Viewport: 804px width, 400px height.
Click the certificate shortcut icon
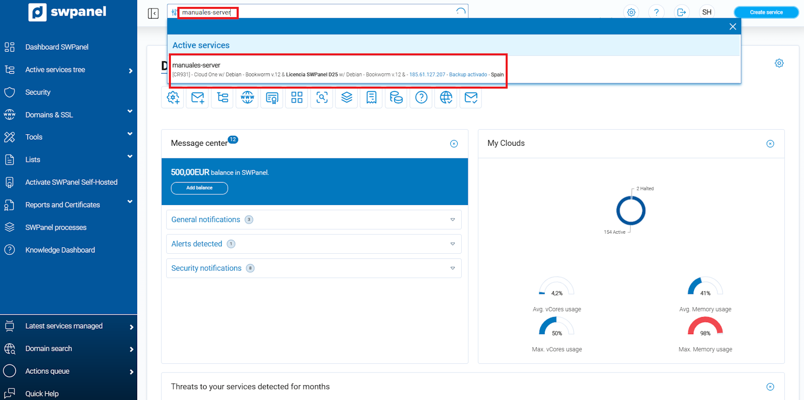point(272,97)
